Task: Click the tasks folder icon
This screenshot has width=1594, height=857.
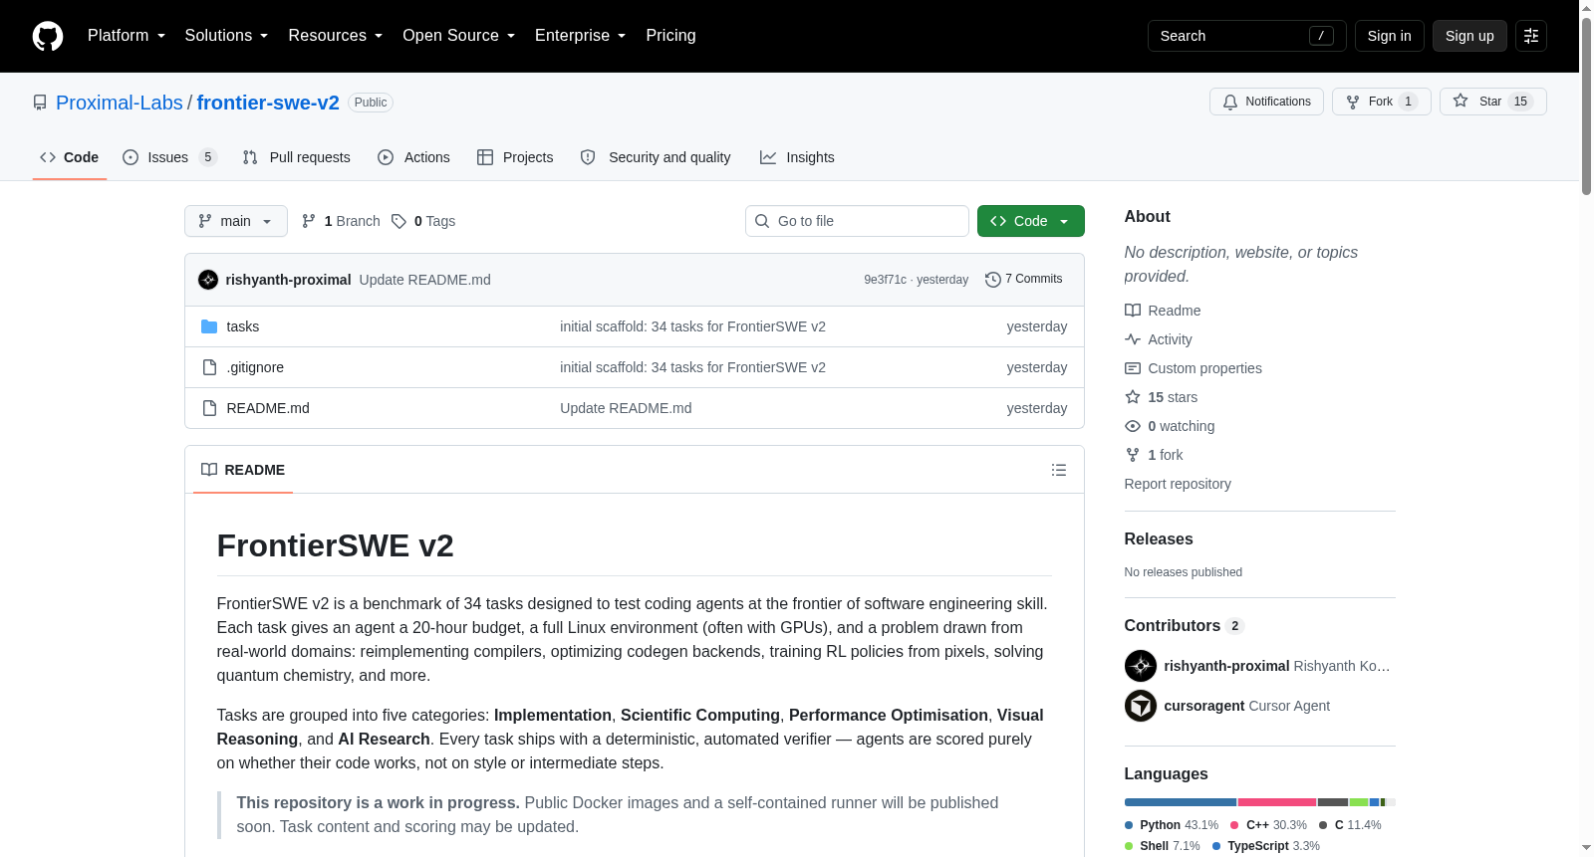Action: tap(209, 326)
